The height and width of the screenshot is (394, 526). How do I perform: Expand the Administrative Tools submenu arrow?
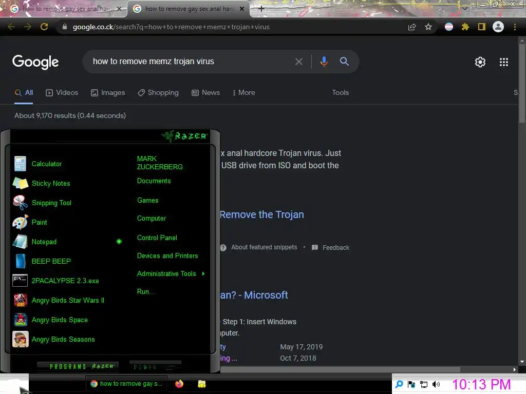tap(203, 274)
